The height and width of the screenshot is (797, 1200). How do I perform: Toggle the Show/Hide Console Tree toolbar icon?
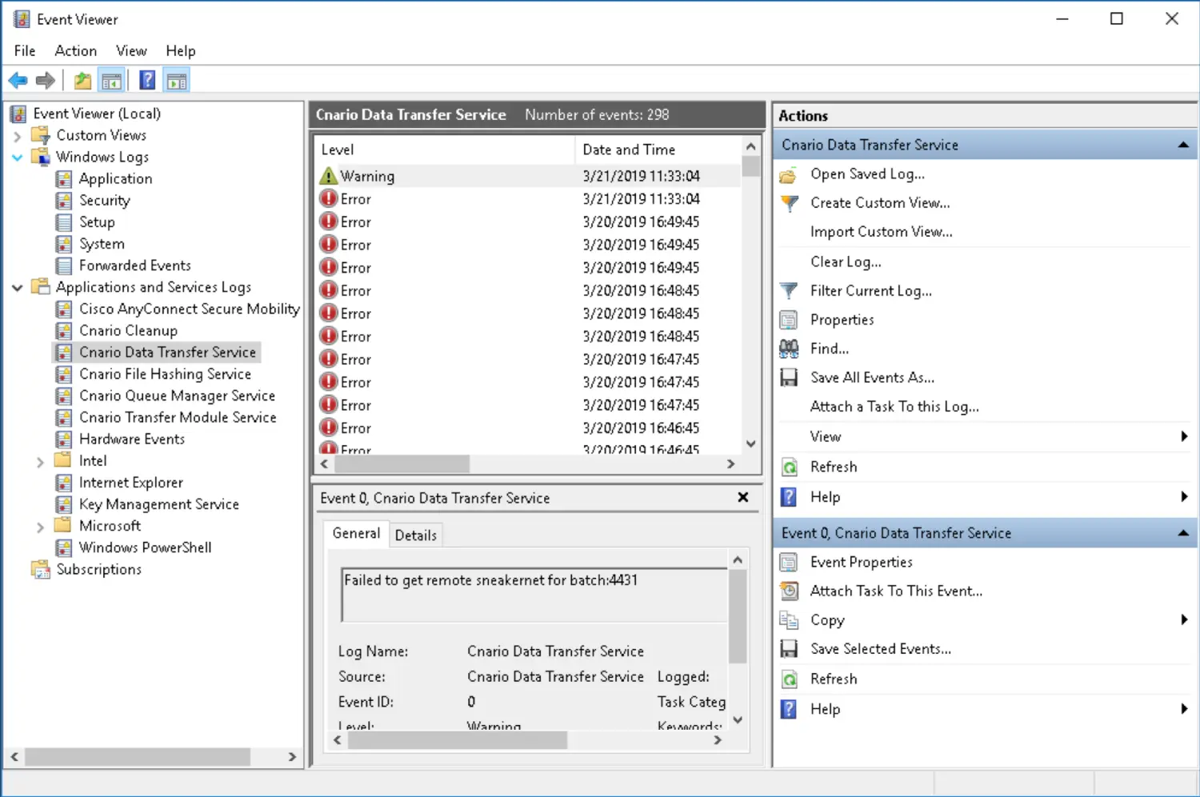click(111, 80)
